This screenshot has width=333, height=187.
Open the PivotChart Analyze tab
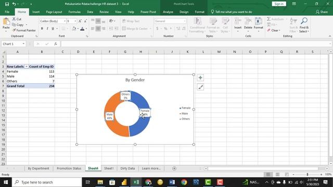coord(168,12)
